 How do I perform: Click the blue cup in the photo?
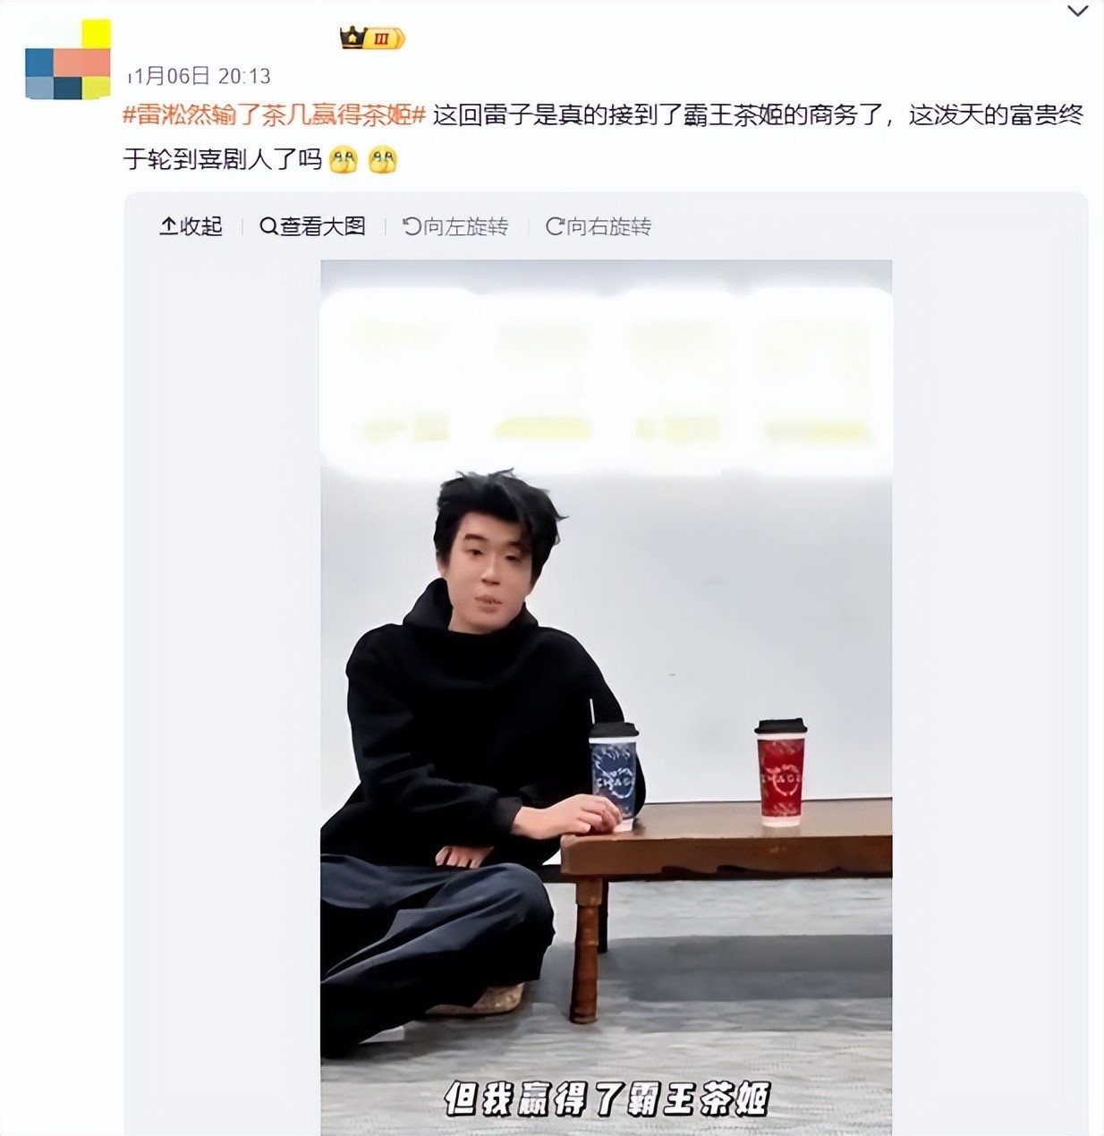(614, 775)
